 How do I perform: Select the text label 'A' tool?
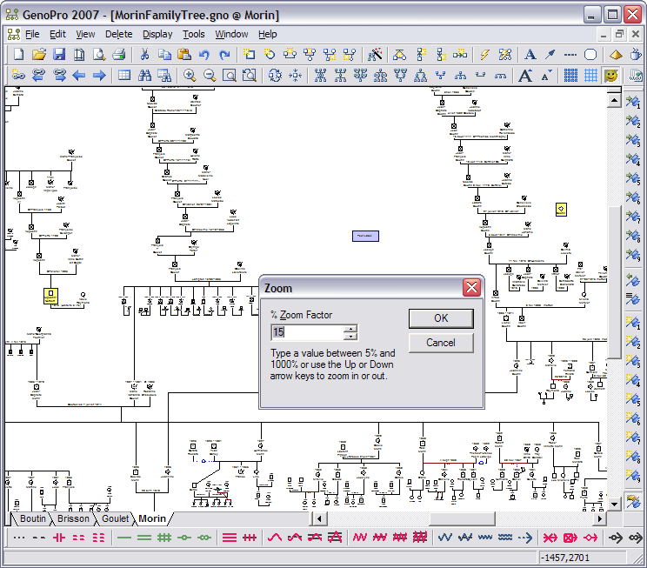coord(530,54)
